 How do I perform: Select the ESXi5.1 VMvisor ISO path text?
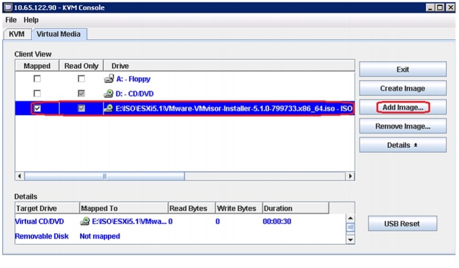coord(234,109)
